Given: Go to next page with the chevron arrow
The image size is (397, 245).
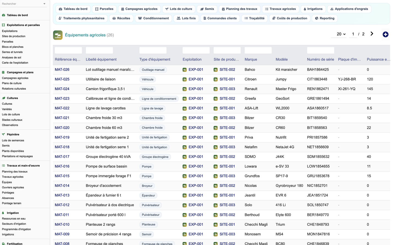Looking at the screenshot, I should pyautogui.click(x=372, y=34).
